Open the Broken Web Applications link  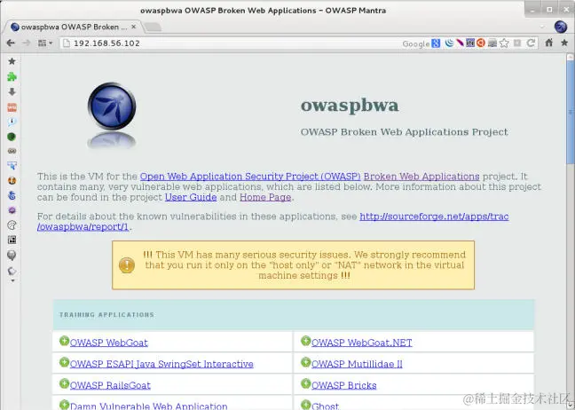click(421, 177)
